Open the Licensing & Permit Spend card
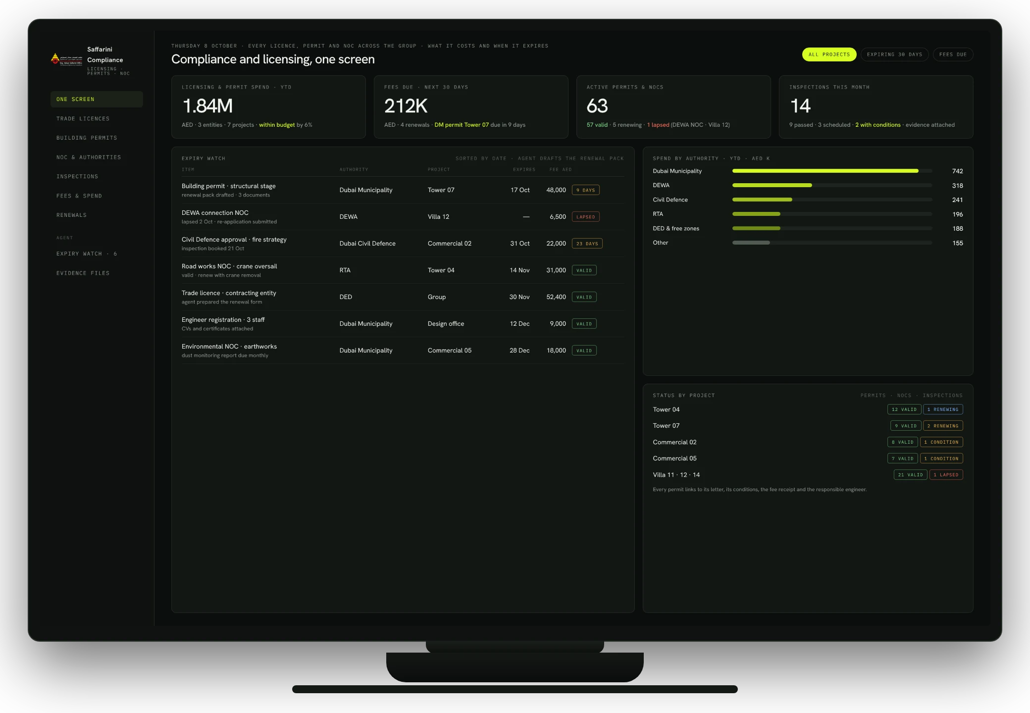This screenshot has height=713, width=1030. pyautogui.click(x=268, y=106)
